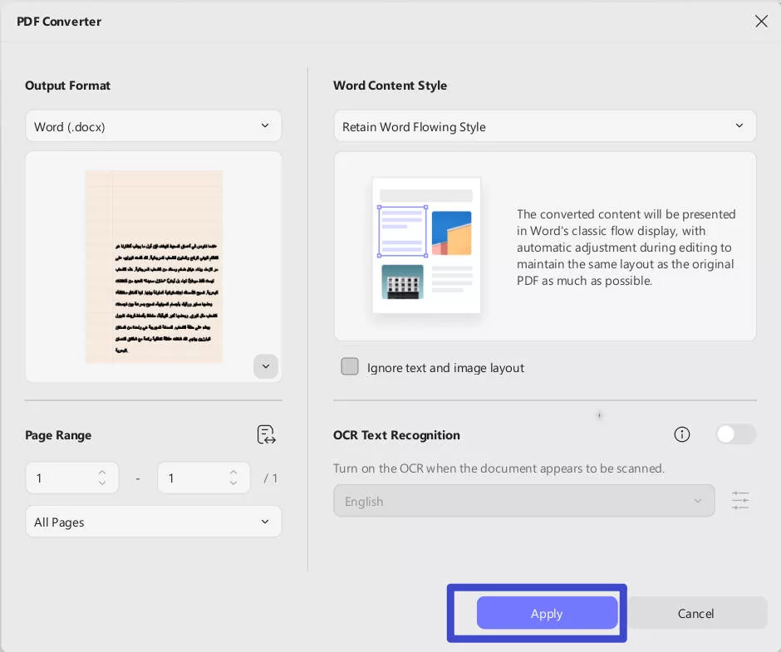Open the Retain Word Flowing Style dropdown
781x652 pixels.
pyautogui.click(x=545, y=125)
